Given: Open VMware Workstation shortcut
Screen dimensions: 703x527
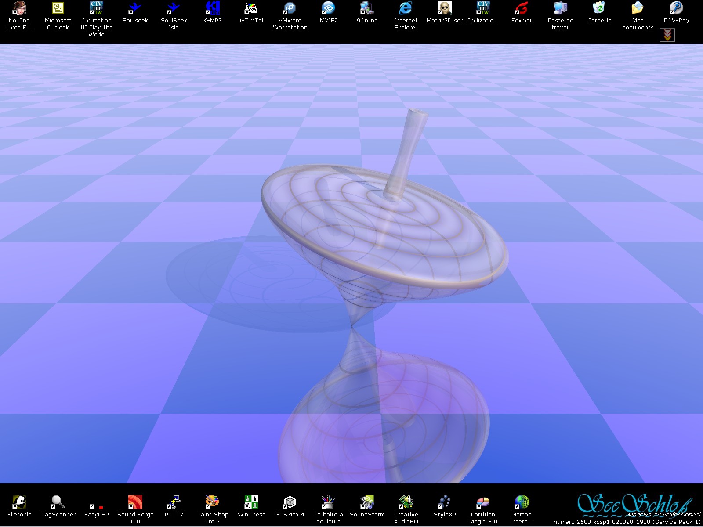Looking at the screenshot, I should tap(290, 8).
